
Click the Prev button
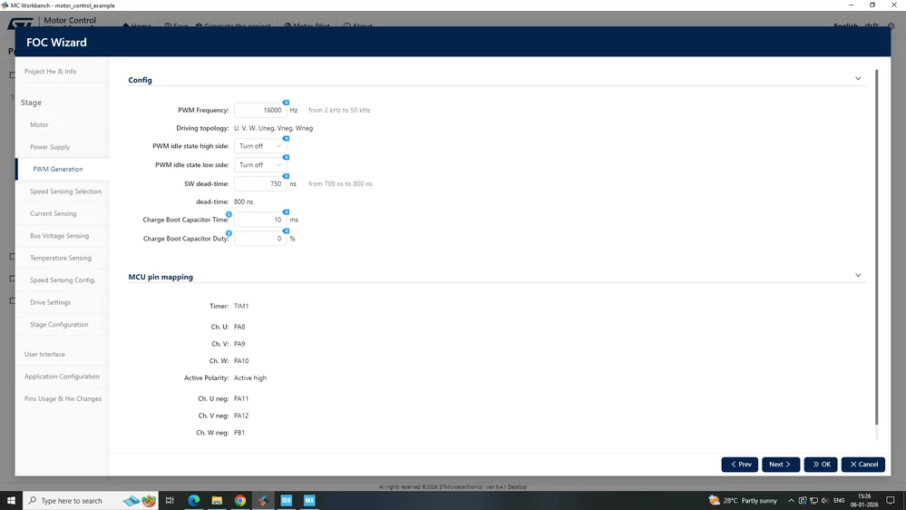[740, 465]
